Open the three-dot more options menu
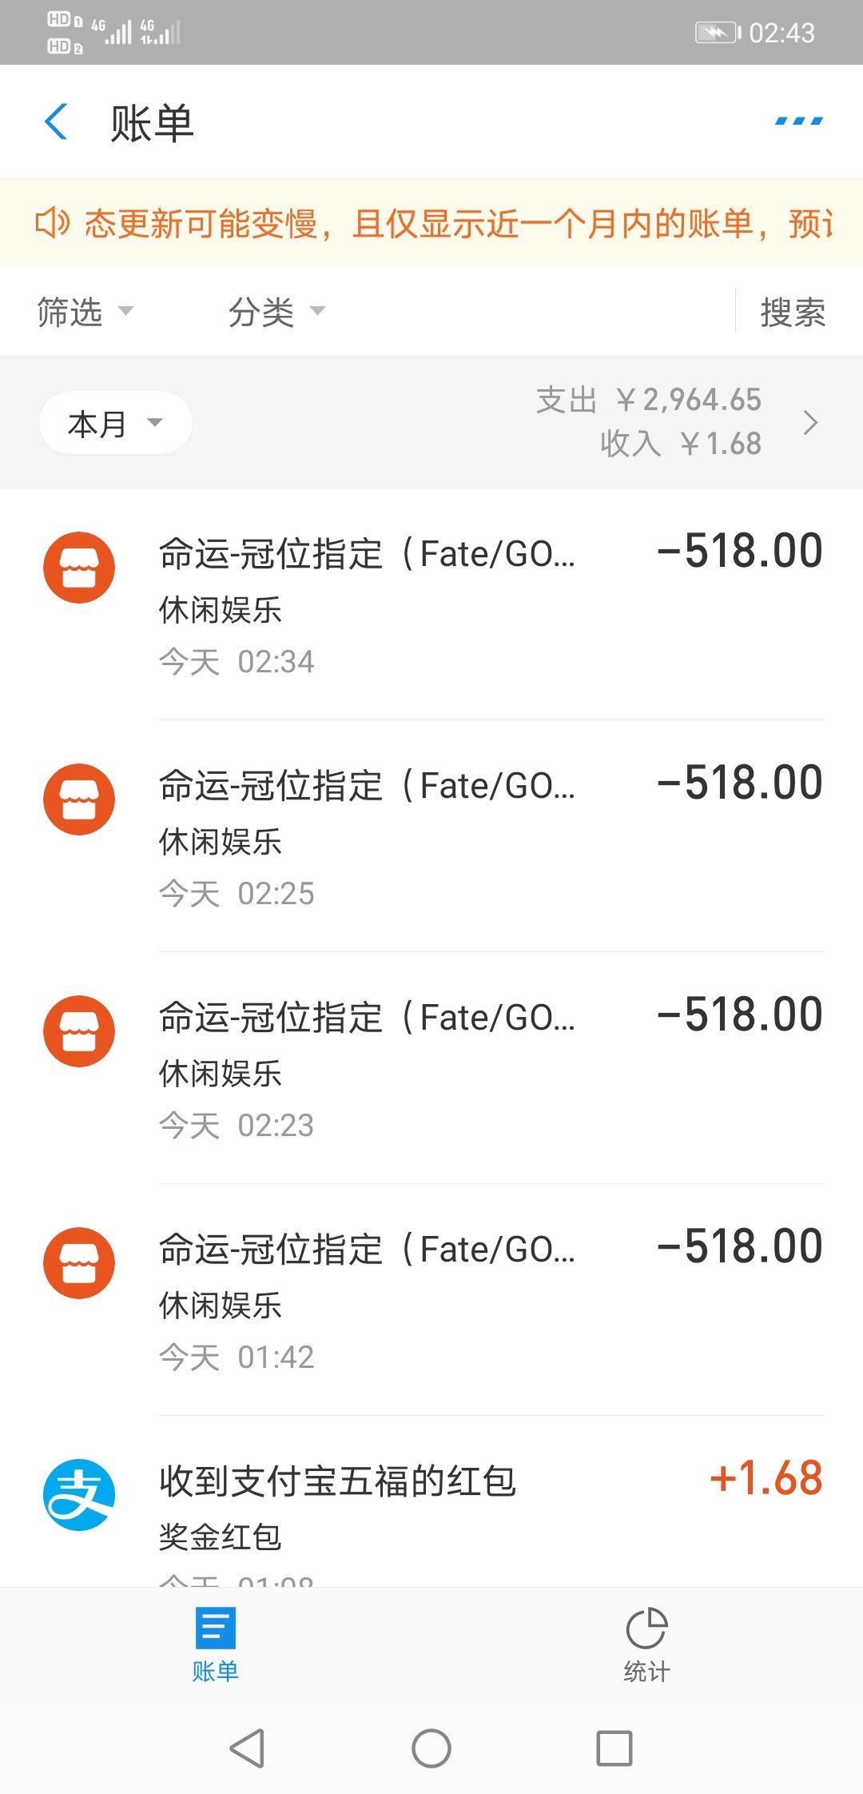863x1794 pixels. (x=798, y=122)
